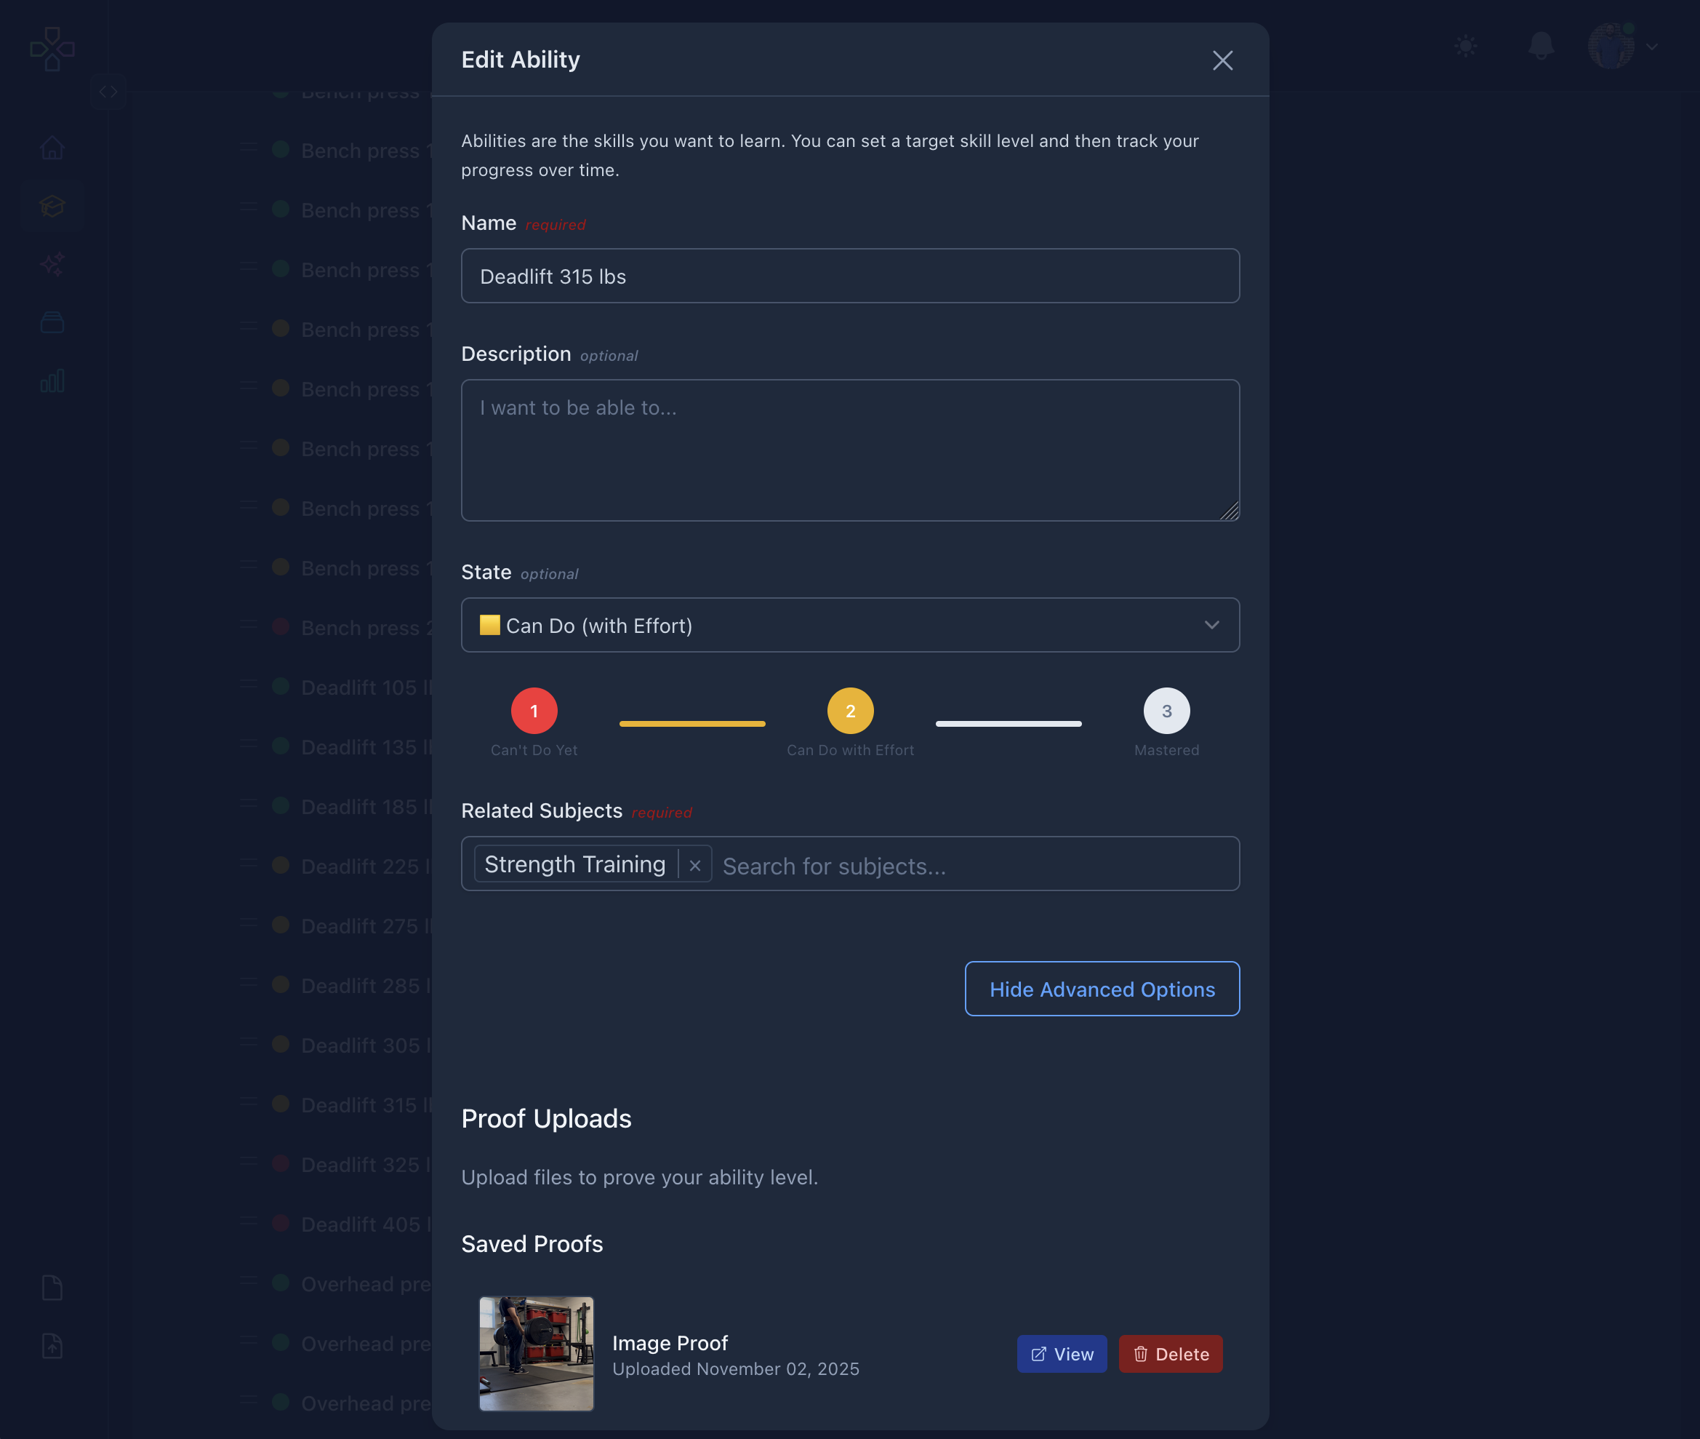The image size is (1700, 1439).
Task: Open the document page icon in sidebar
Action: (x=52, y=1287)
